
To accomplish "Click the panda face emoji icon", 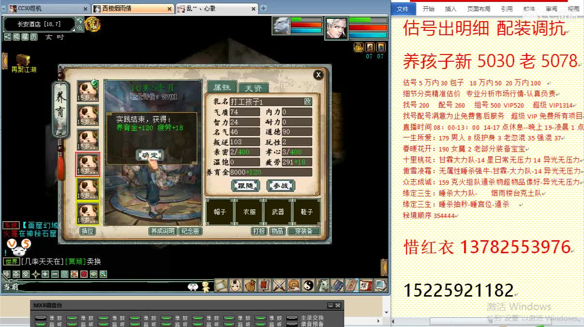I will coord(193,287).
